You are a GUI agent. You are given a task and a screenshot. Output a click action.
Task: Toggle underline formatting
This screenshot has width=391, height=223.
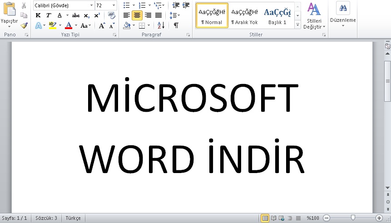(59, 15)
